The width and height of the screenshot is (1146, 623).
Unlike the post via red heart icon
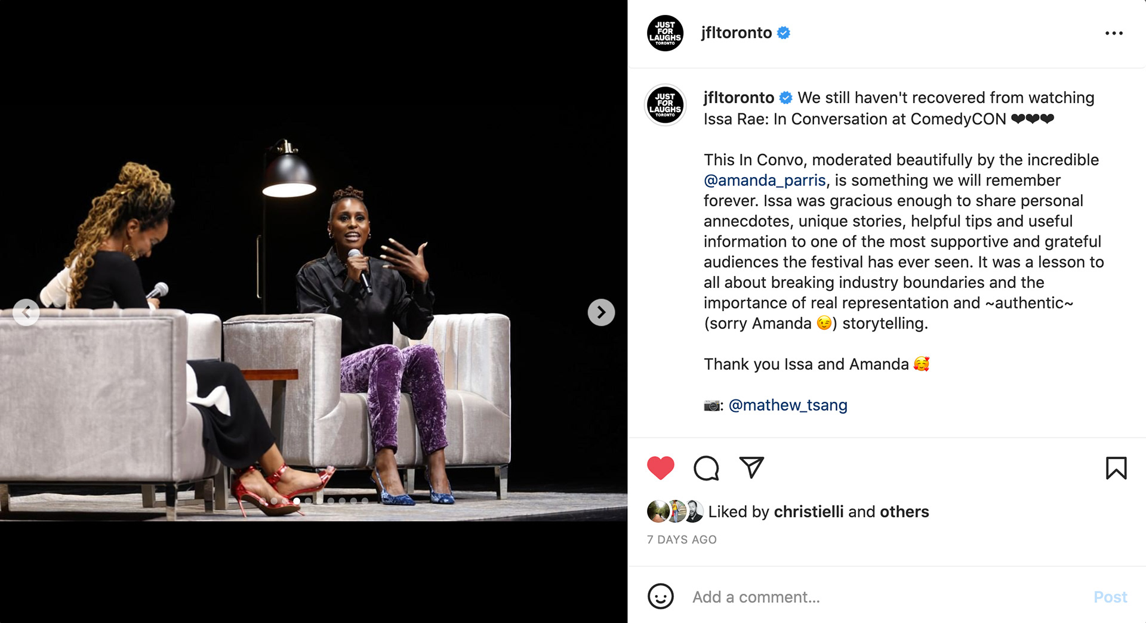click(661, 468)
